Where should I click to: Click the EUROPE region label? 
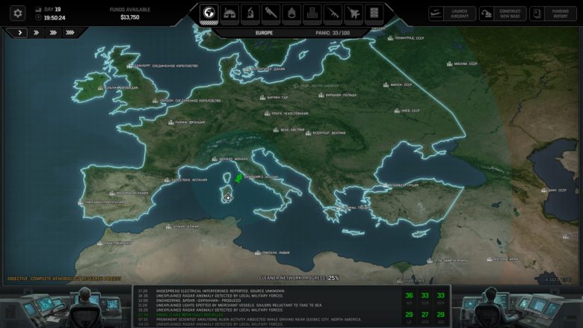coord(264,33)
